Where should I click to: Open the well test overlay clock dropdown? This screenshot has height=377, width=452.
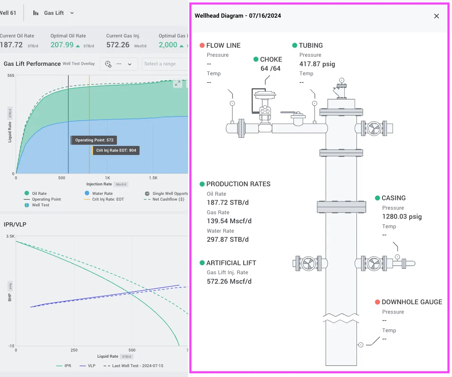[x=119, y=64]
